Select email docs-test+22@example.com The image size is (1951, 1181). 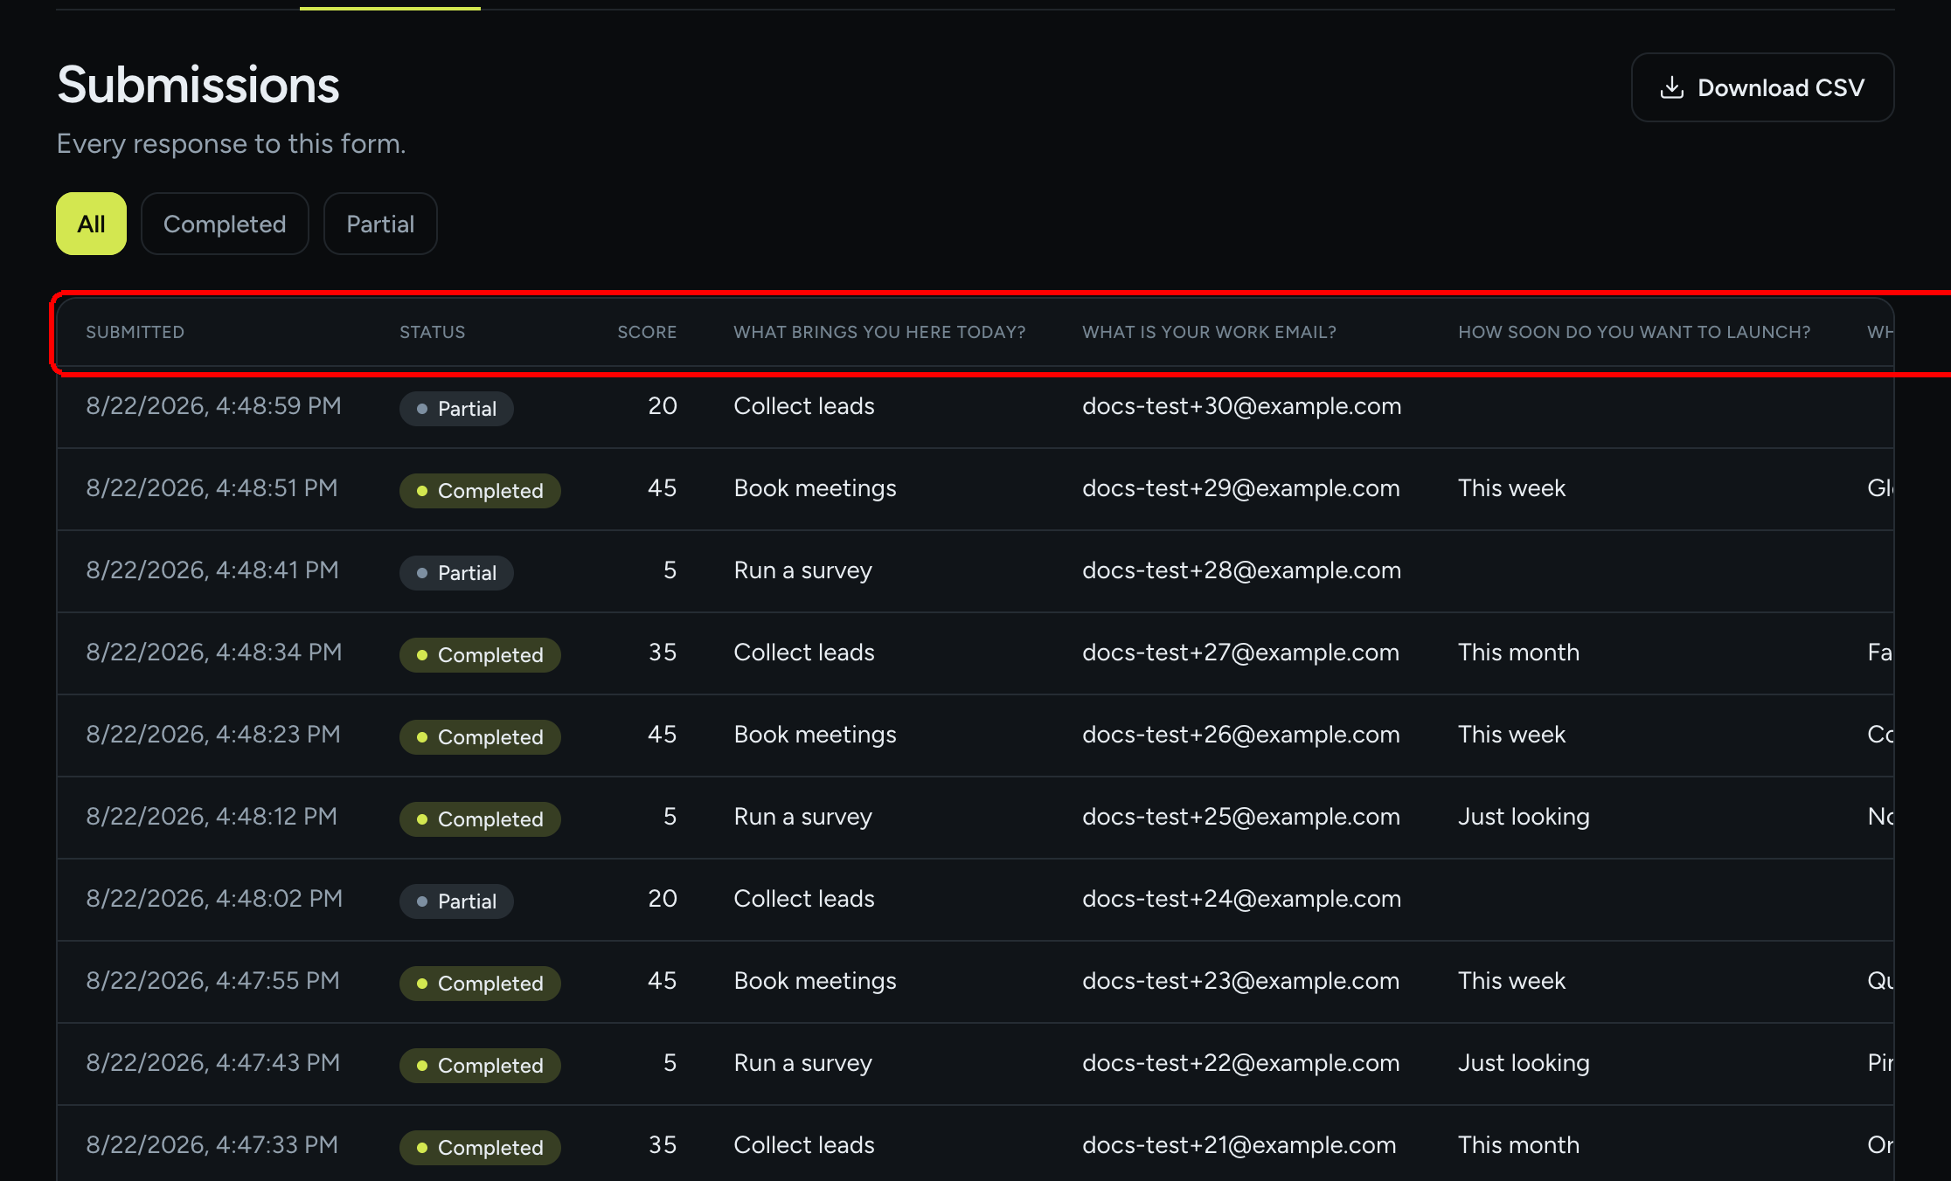click(x=1240, y=1063)
